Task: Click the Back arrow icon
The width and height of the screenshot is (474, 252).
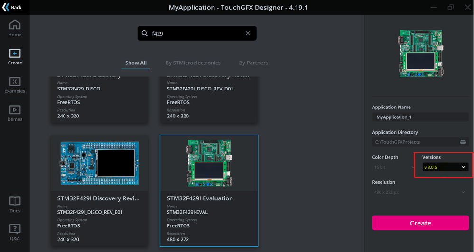Action: click(6, 7)
